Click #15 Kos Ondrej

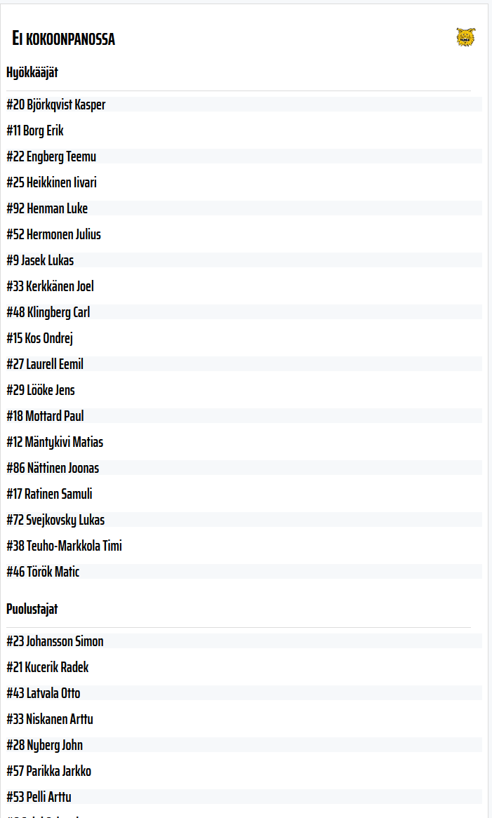point(40,338)
